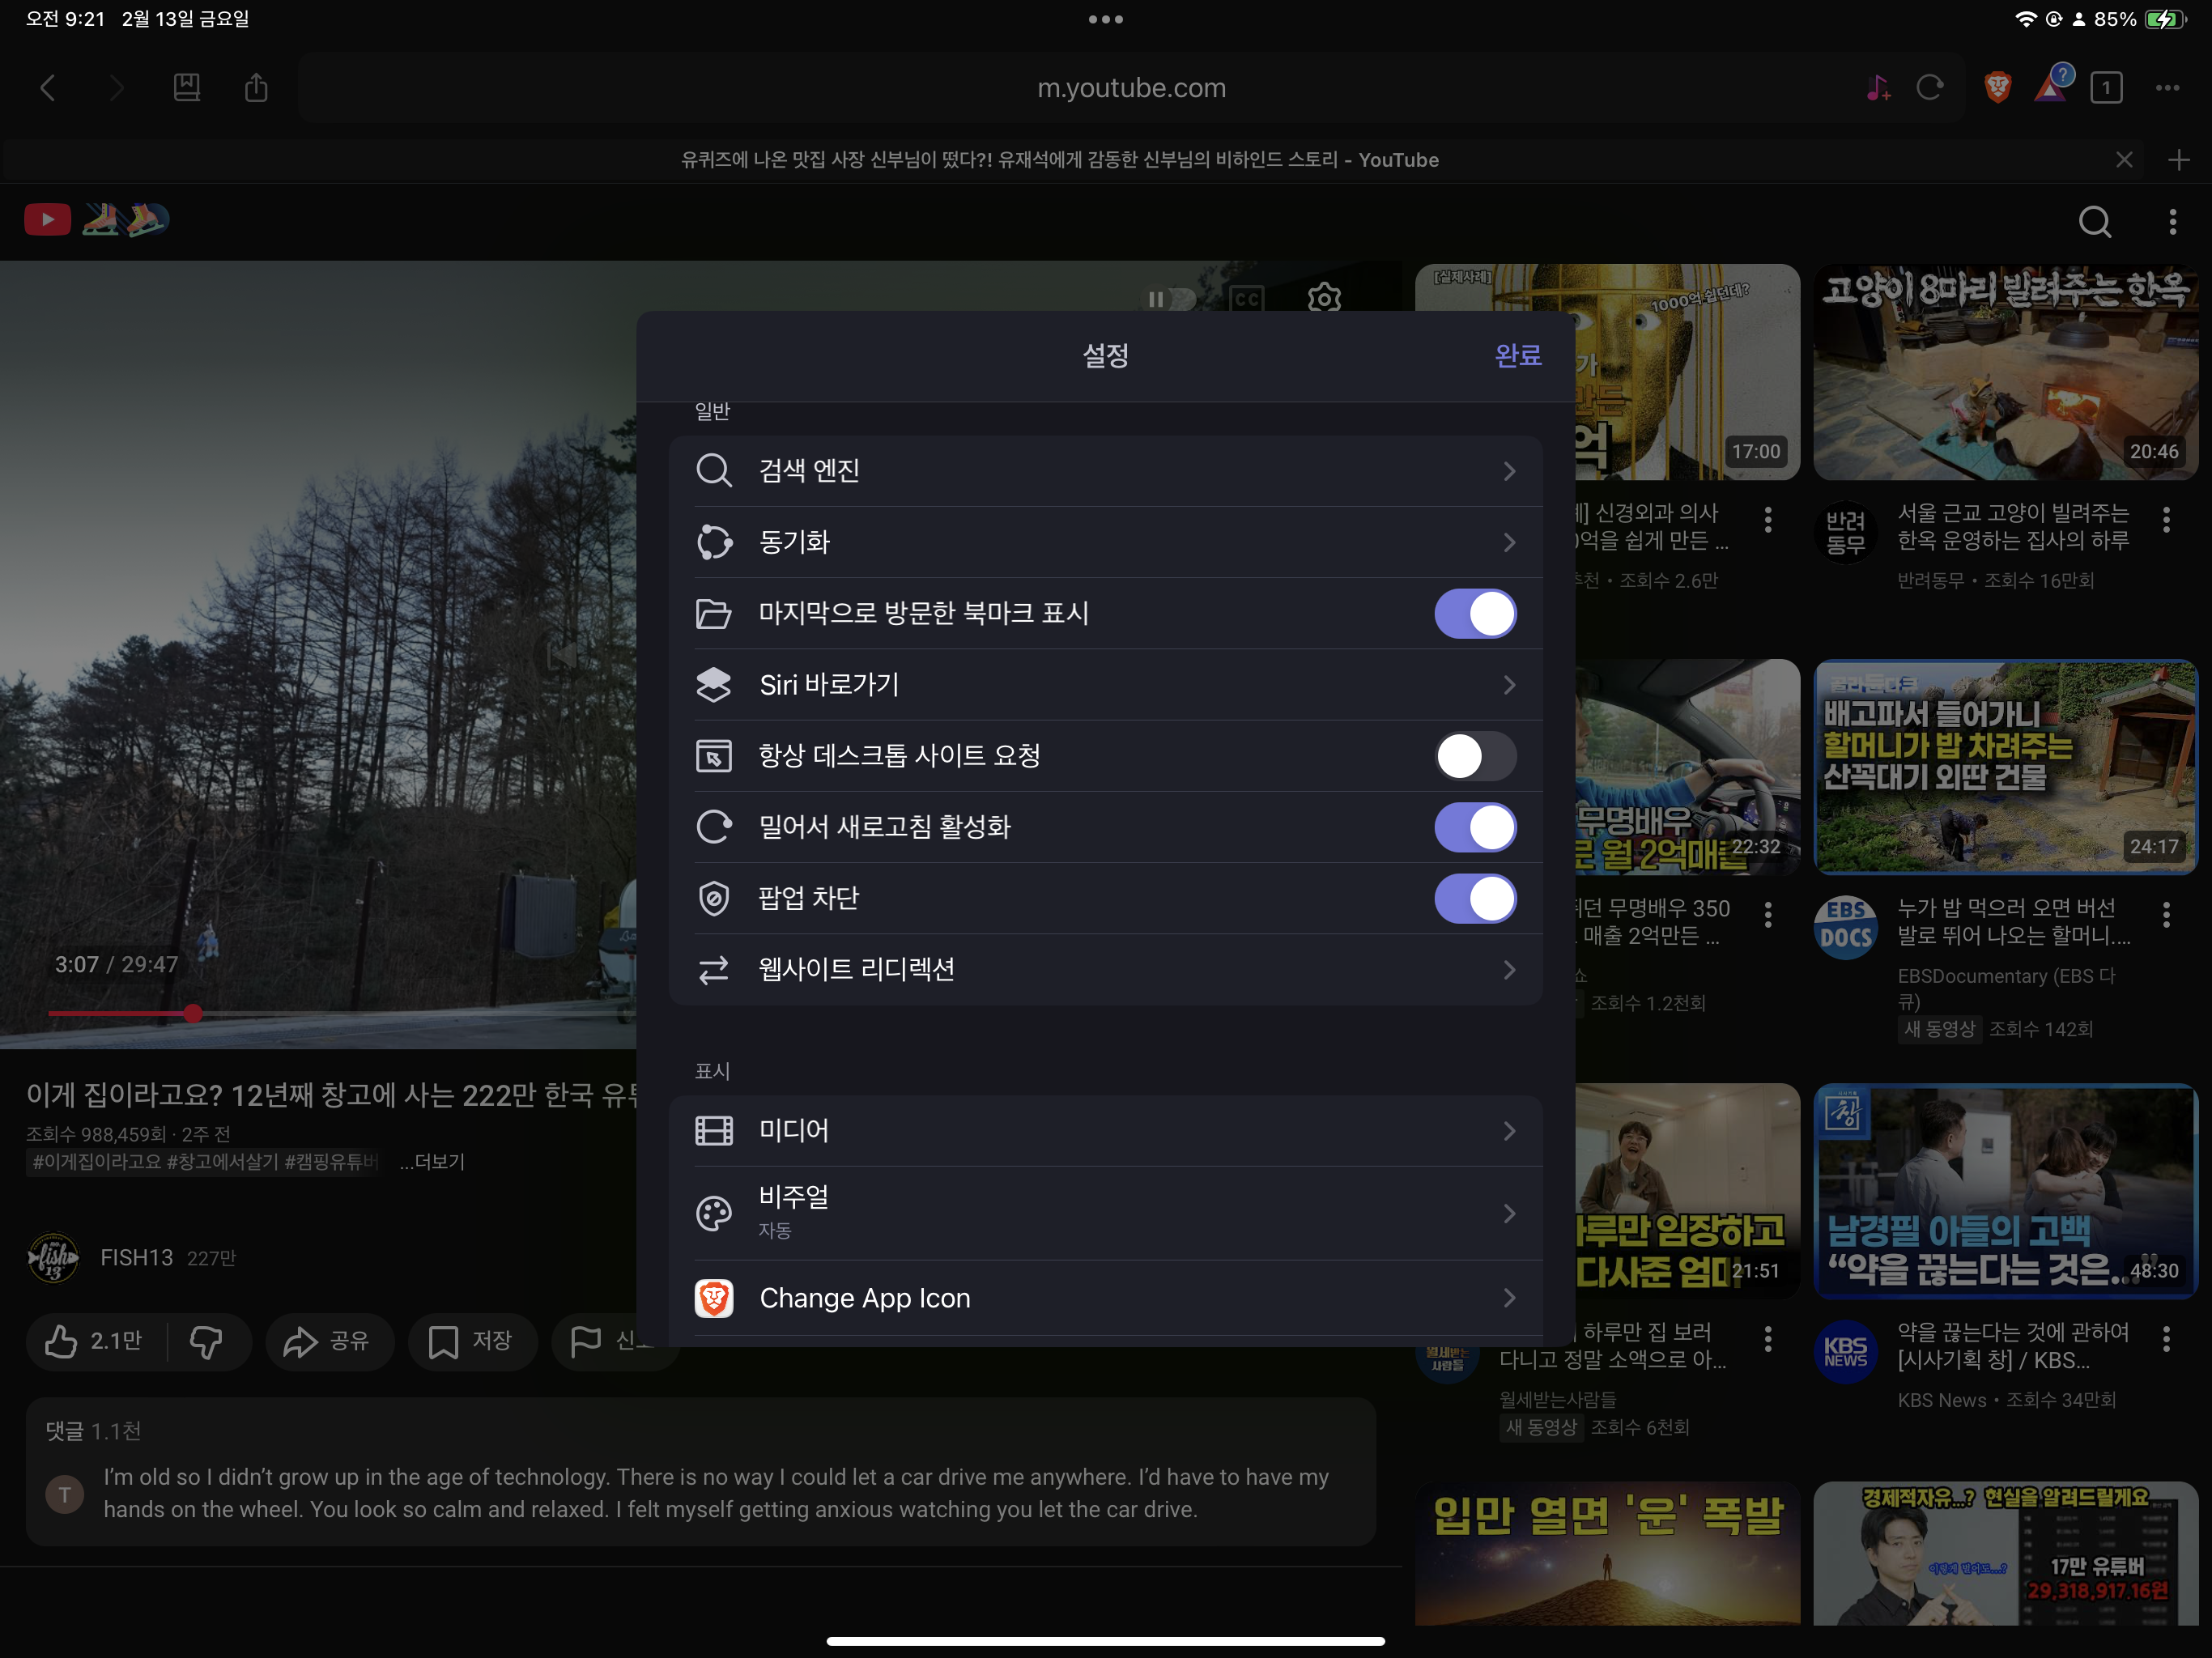Open the Brave Rewards triangle icon
The height and width of the screenshot is (1658, 2212).
click(2051, 88)
